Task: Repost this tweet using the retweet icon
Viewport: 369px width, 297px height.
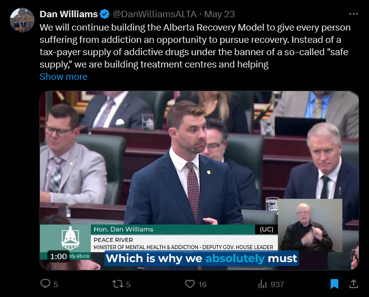Action: coord(117,284)
